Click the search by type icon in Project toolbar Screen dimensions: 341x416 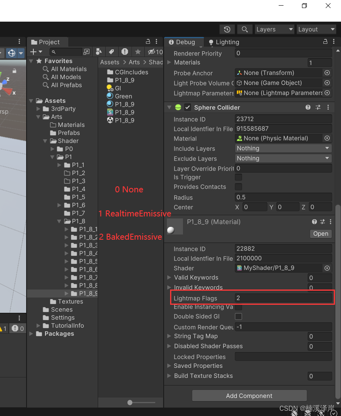(98, 51)
